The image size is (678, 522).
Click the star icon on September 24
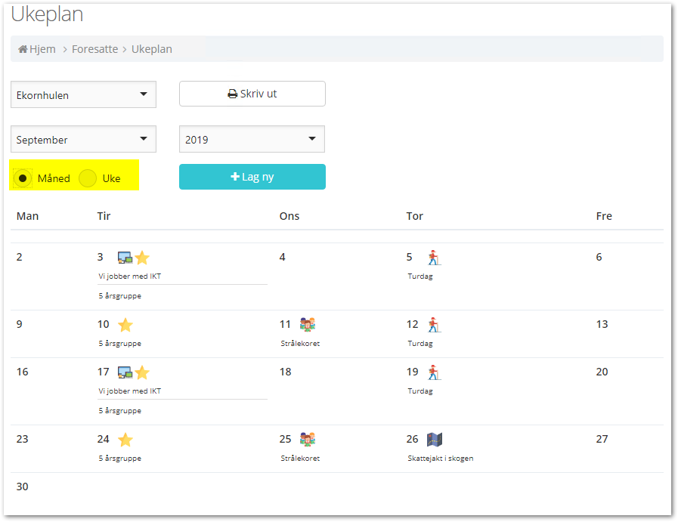point(125,439)
